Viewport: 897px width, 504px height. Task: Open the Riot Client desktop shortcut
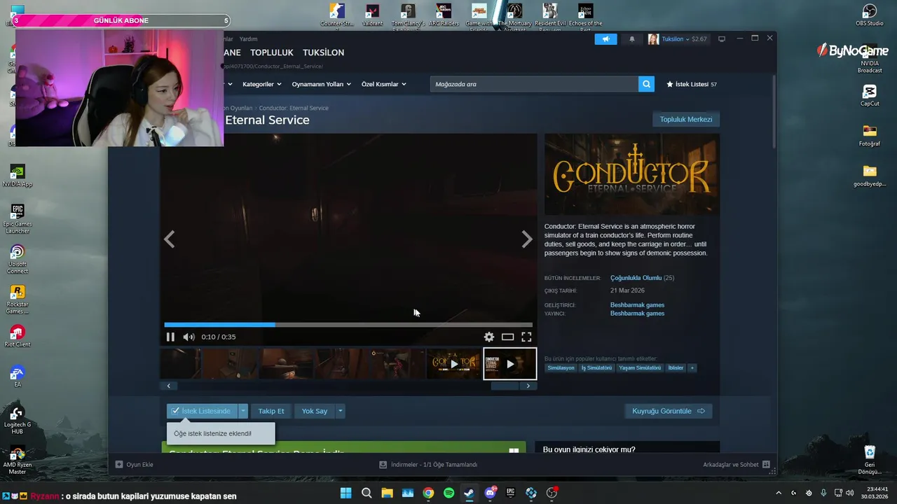tap(17, 335)
